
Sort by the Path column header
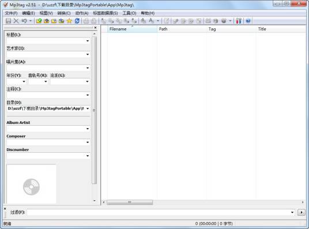[182, 29]
